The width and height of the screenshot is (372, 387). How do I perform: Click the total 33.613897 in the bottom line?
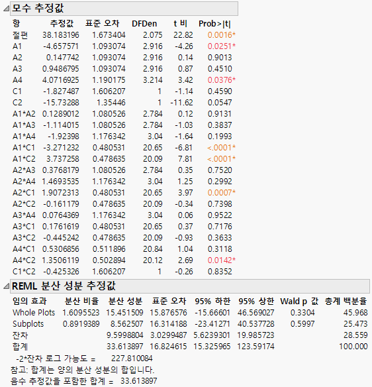[x=138, y=381]
